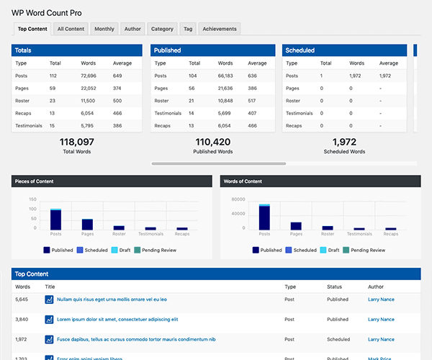
Task: Open Larry Nance author link in 5,645 row
Action: pos(381,300)
